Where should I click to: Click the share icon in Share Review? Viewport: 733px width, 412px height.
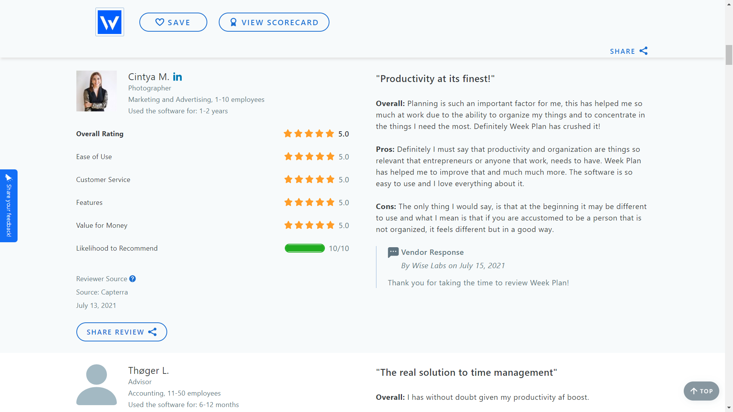click(152, 332)
